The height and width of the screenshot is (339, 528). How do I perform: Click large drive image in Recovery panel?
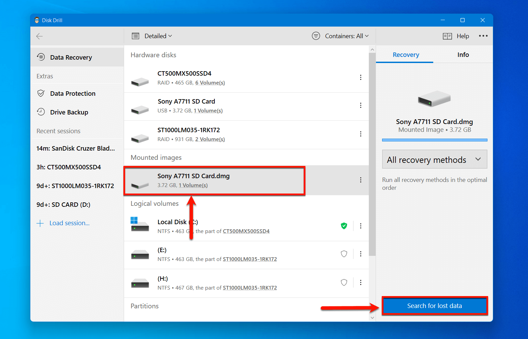[x=435, y=99]
